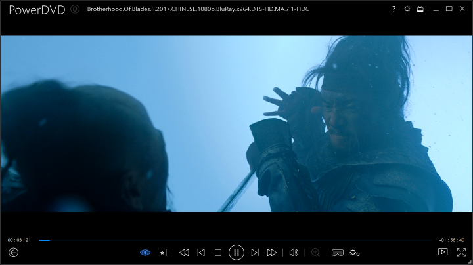Viewport: 473px width, 265px height.
Task: Click the zoom magnifier icon
Action: pos(316,253)
